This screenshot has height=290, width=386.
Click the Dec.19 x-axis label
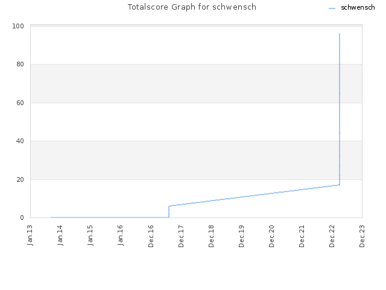[241, 236]
